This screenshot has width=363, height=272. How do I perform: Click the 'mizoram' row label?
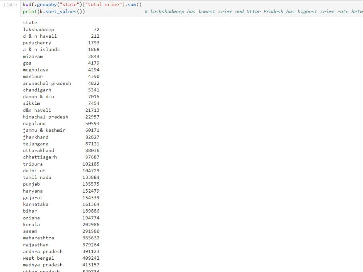click(33, 57)
